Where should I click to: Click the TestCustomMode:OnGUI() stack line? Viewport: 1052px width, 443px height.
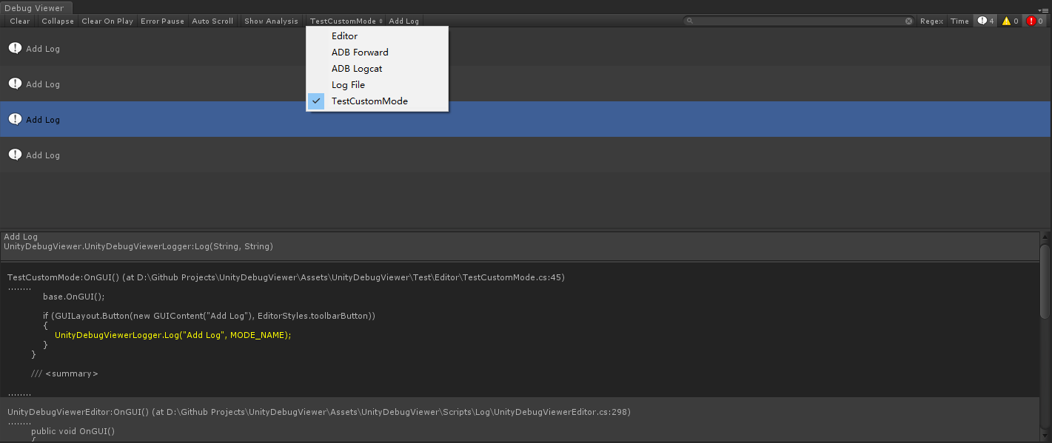287,277
